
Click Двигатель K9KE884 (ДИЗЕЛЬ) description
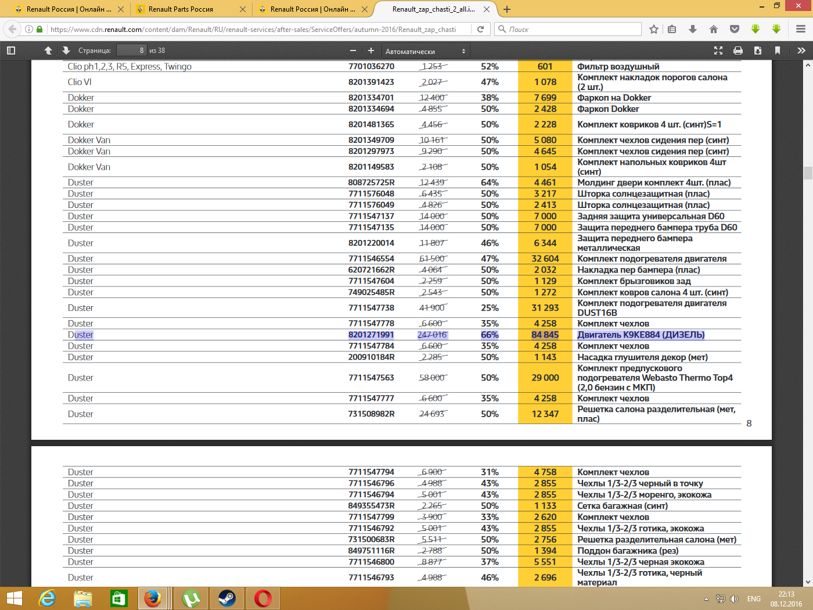641,335
